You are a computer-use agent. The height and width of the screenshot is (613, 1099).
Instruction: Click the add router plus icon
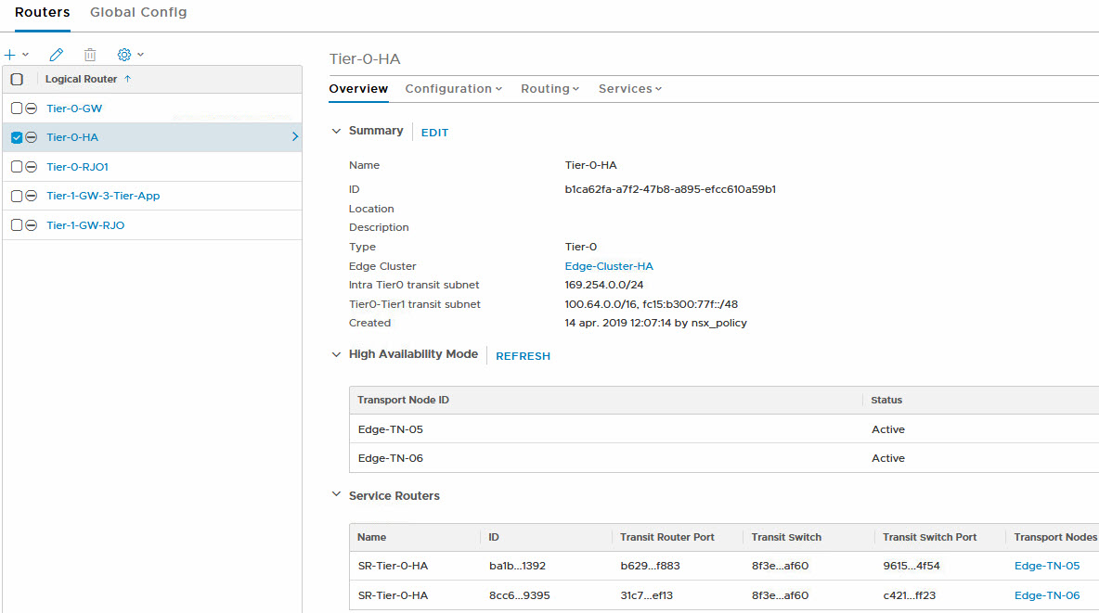click(x=10, y=56)
